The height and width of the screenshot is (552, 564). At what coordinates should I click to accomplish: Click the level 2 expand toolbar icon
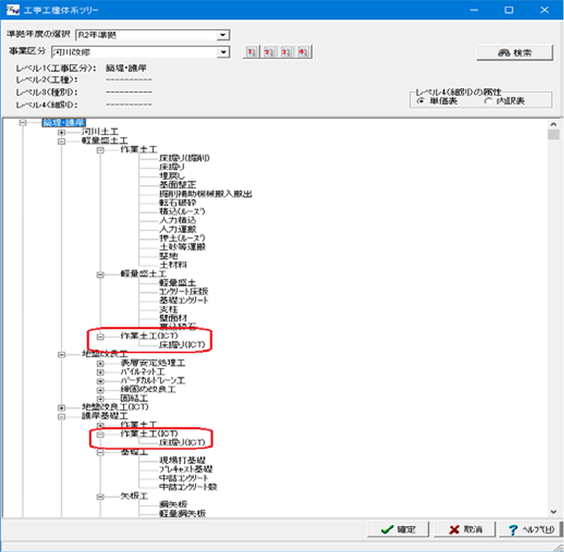[268, 52]
